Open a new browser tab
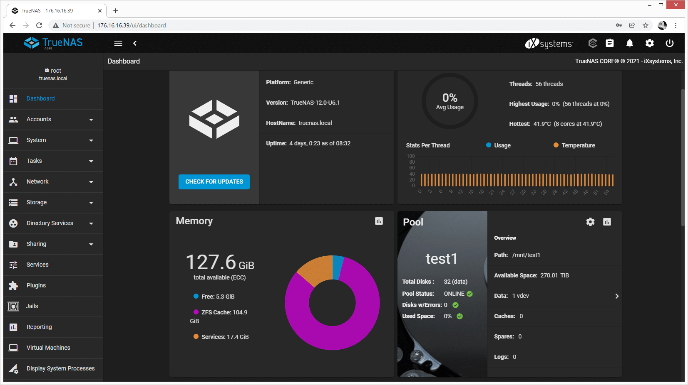Screen dimensions: 688x385 [116, 11]
